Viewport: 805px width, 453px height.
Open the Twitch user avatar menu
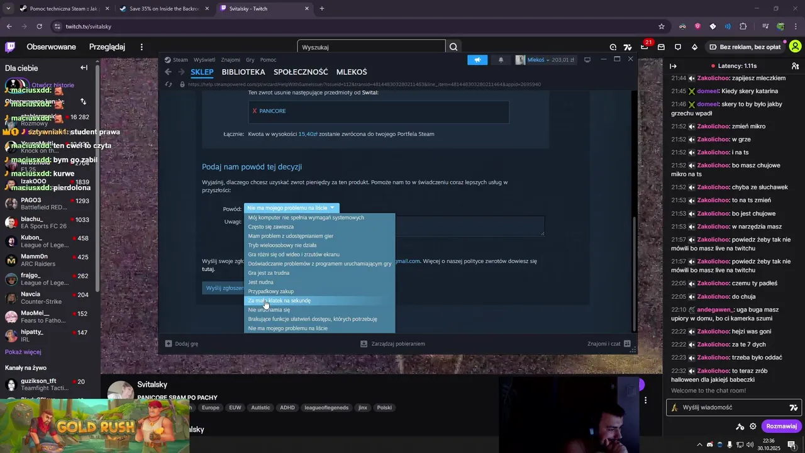pos(796,47)
